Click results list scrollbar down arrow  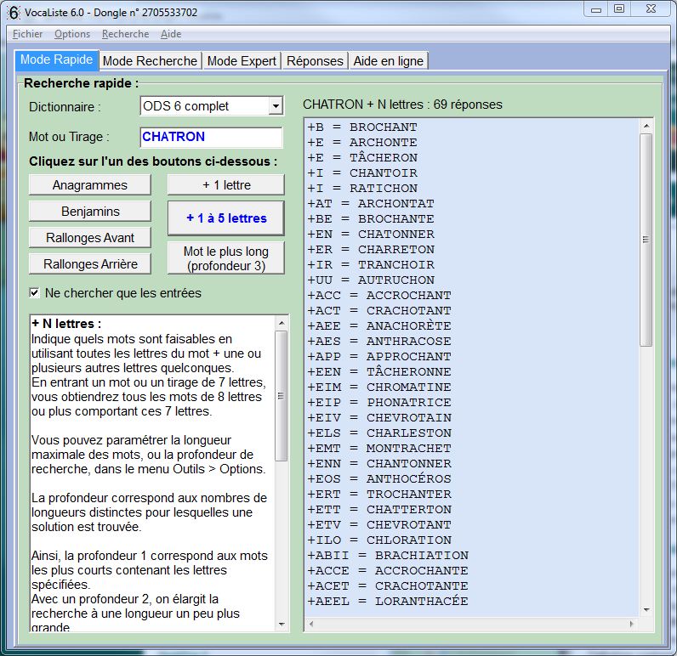(x=646, y=610)
